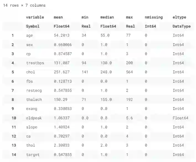Click the max value 5.6
The height and width of the screenshot is (162, 196).
(x=129, y=118)
